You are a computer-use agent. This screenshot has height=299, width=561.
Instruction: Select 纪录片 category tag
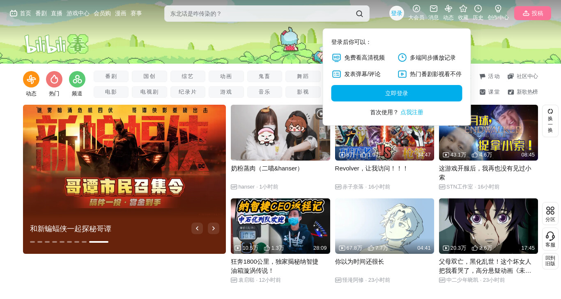pos(188,92)
